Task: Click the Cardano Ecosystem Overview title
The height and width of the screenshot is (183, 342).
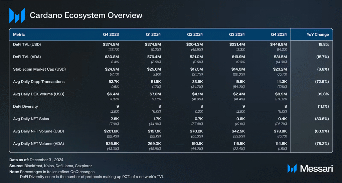Action: click(x=86, y=15)
